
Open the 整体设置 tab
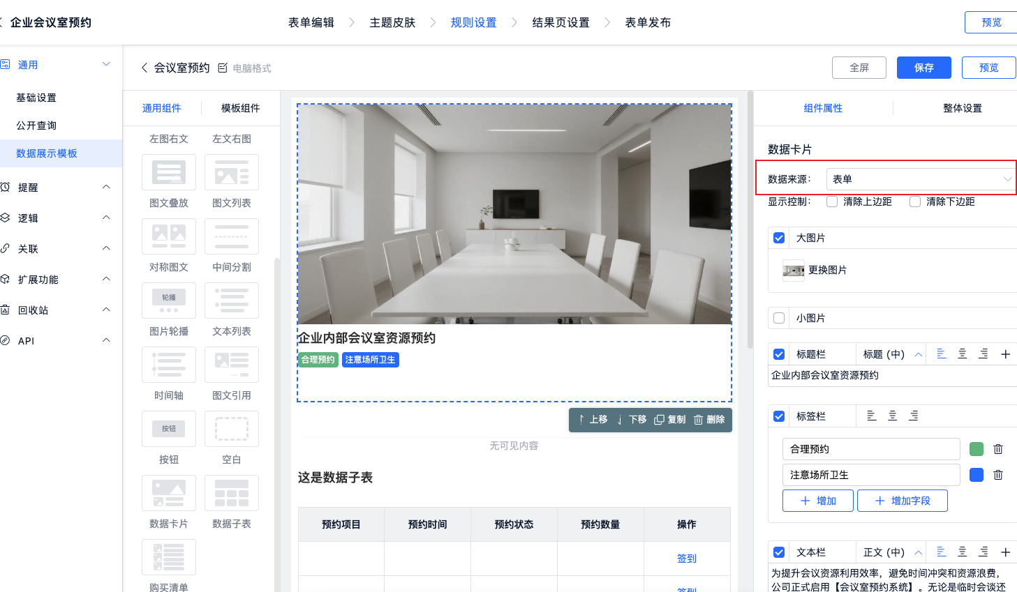coord(962,108)
